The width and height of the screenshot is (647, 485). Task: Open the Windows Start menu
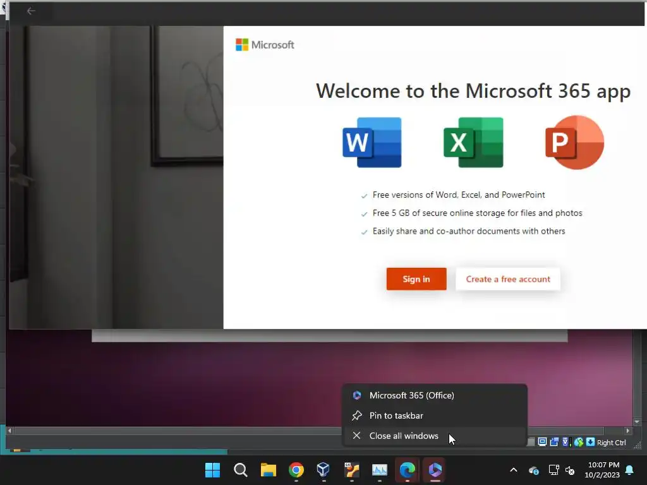[x=212, y=470]
